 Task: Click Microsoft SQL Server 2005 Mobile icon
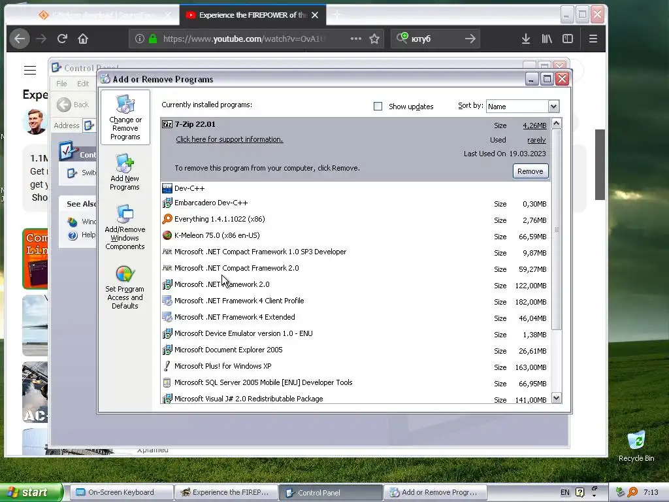(167, 382)
